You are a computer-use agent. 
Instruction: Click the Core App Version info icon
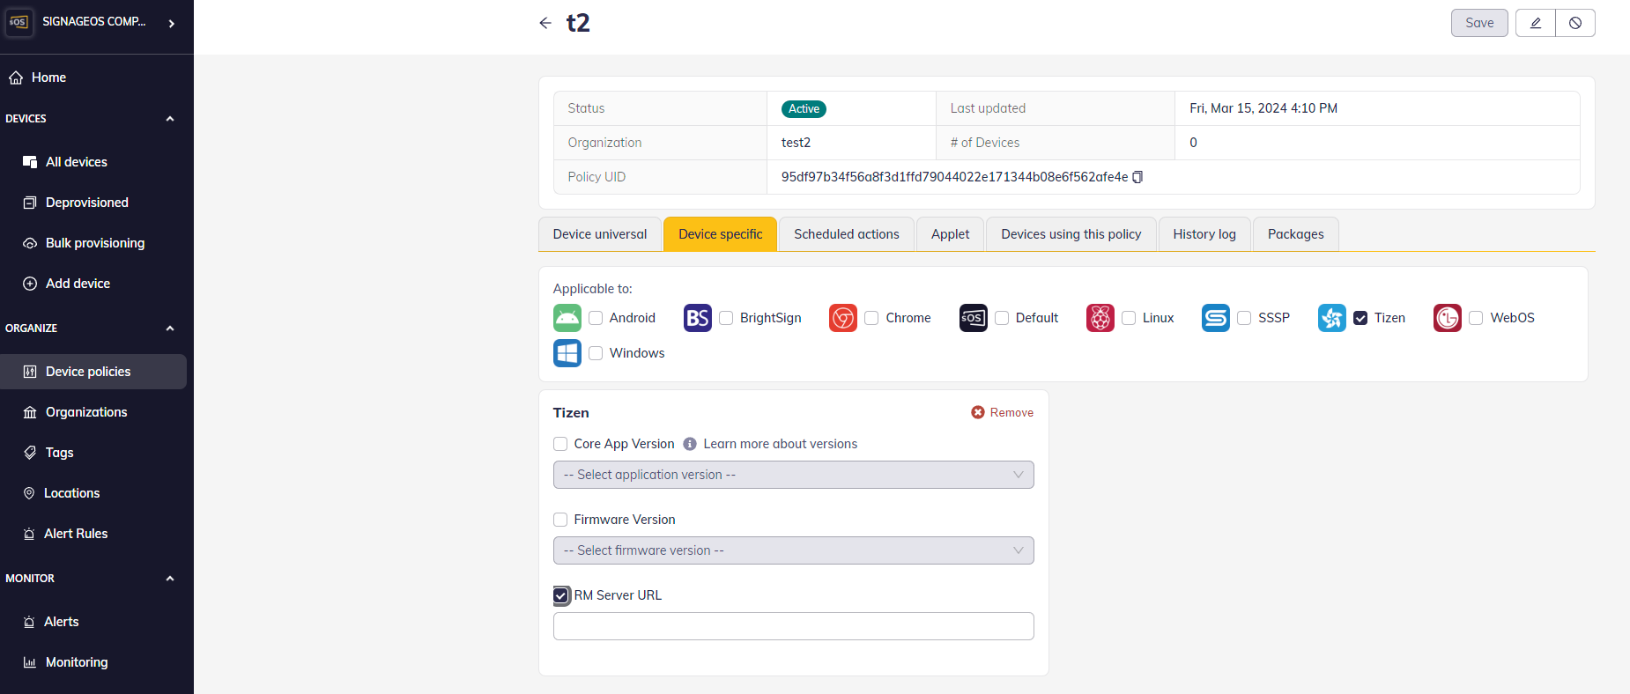[x=690, y=444]
